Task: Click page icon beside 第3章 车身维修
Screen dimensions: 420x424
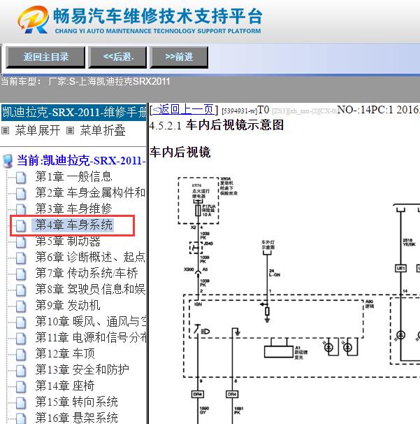Action: click(21, 210)
